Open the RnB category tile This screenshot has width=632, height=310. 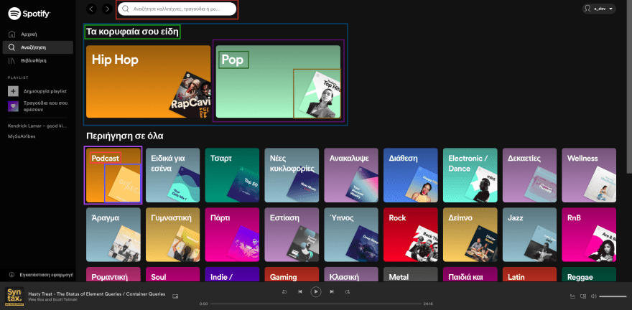[x=589, y=235]
